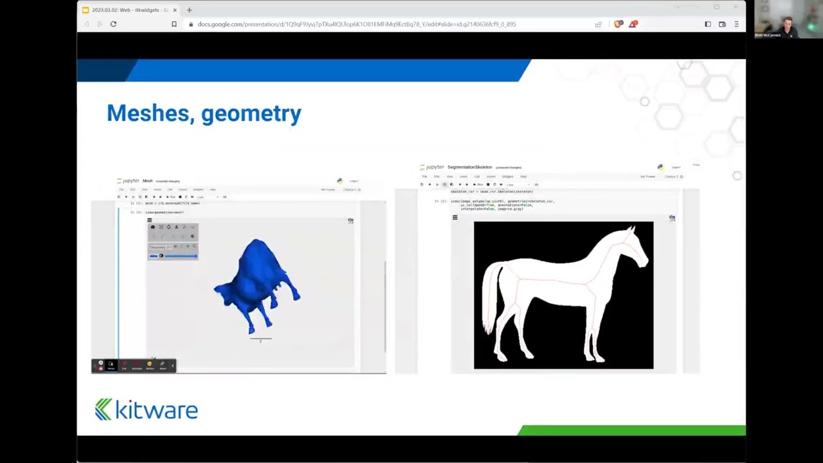Click the screenshot camera icon in Mesh viewer
The width and height of the screenshot is (823, 463).
(152, 227)
